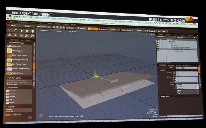Toggle Snapping on
The image size is (206, 128).
tap(151, 31)
